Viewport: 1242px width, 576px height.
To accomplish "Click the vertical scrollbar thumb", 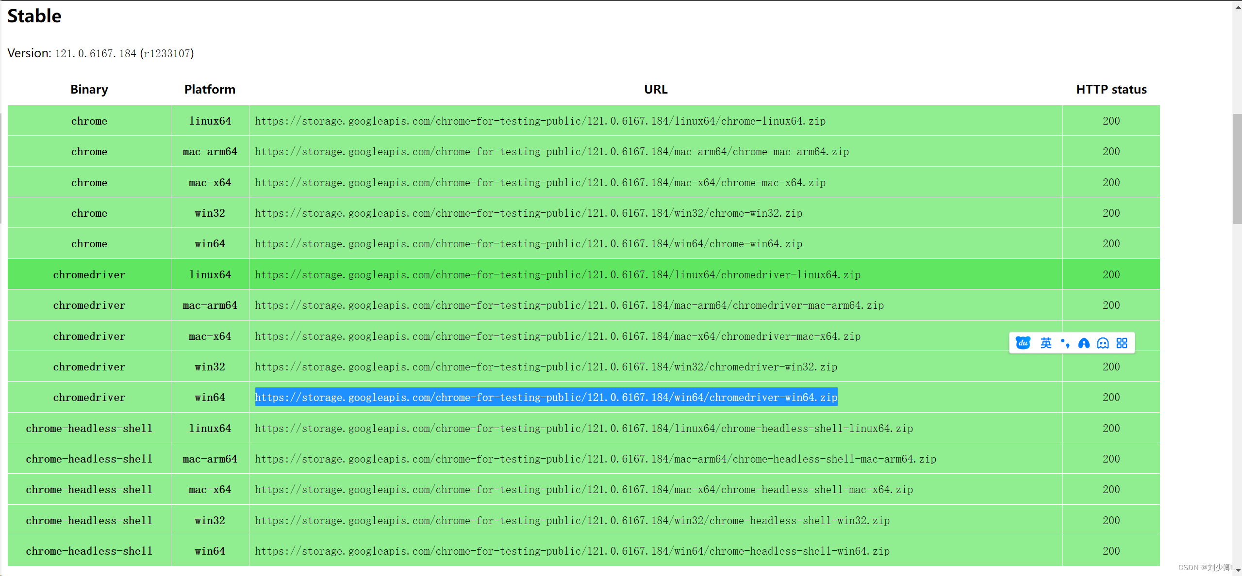I will (1237, 169).
